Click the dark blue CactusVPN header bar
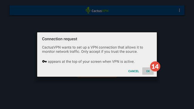Viewport: 194px width, 109px height. click(x=97, y=10)
